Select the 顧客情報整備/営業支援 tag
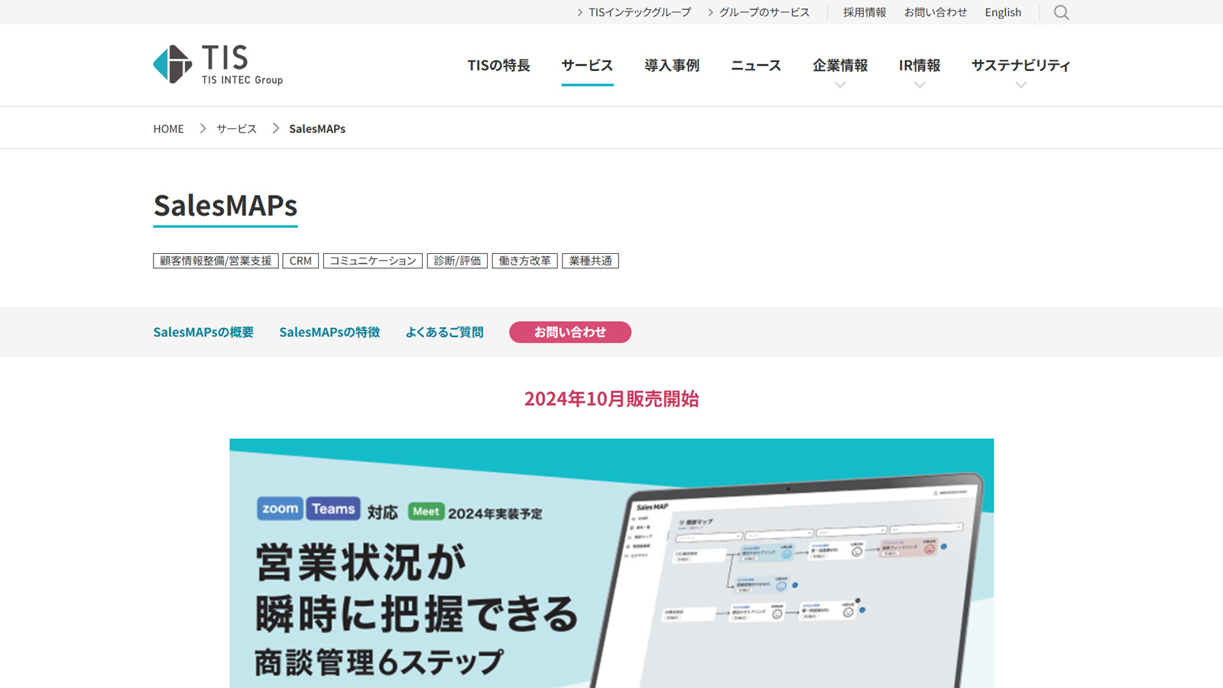The width and height of the screenshot is (1223, 688). point(216,261)
